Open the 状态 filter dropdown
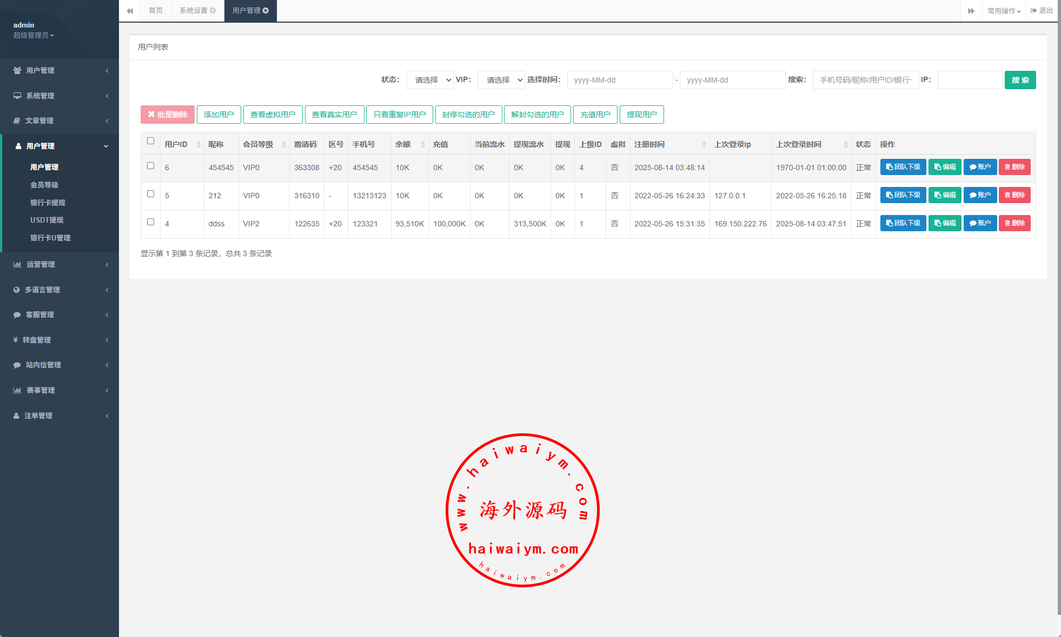This screenshot has width=1061, height=637. point(430,80)
